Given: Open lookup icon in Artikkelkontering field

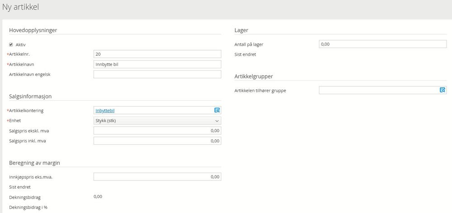Looking at the screenshot, I should 217,110.
